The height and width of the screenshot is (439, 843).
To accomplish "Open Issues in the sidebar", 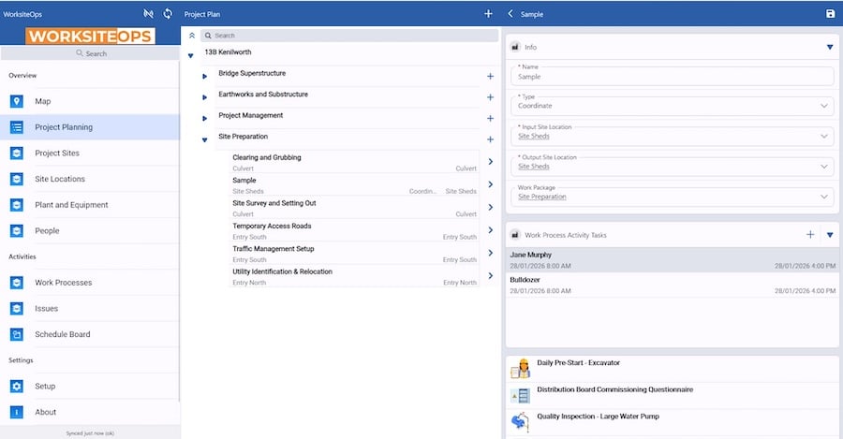I will point(90,309).
